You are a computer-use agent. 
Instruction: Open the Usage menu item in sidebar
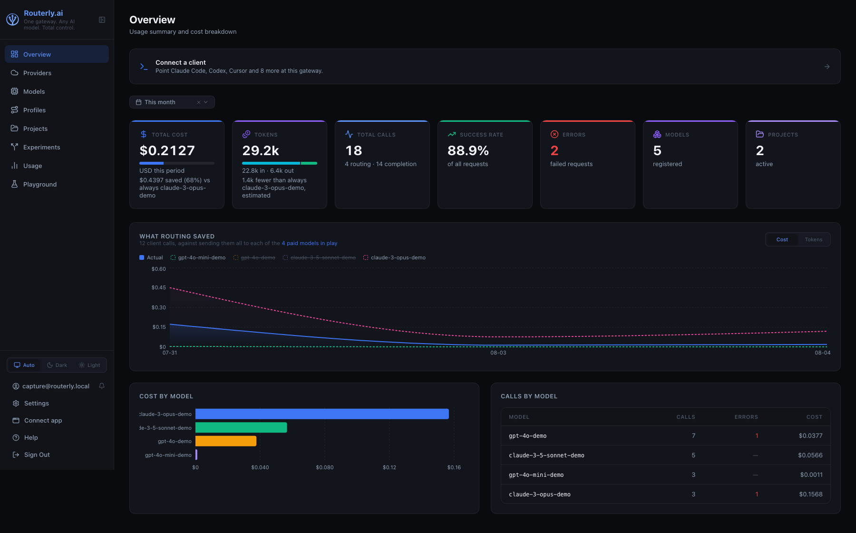pos(57,166)
